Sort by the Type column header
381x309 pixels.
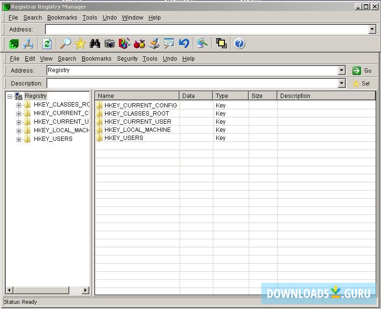coord(231,96)
